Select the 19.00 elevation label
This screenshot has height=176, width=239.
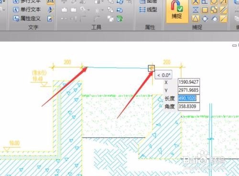[14, 143]
